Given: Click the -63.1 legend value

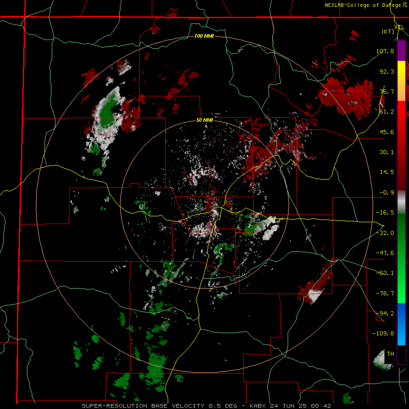Looking at the screenshot, I should click(385, 273).
